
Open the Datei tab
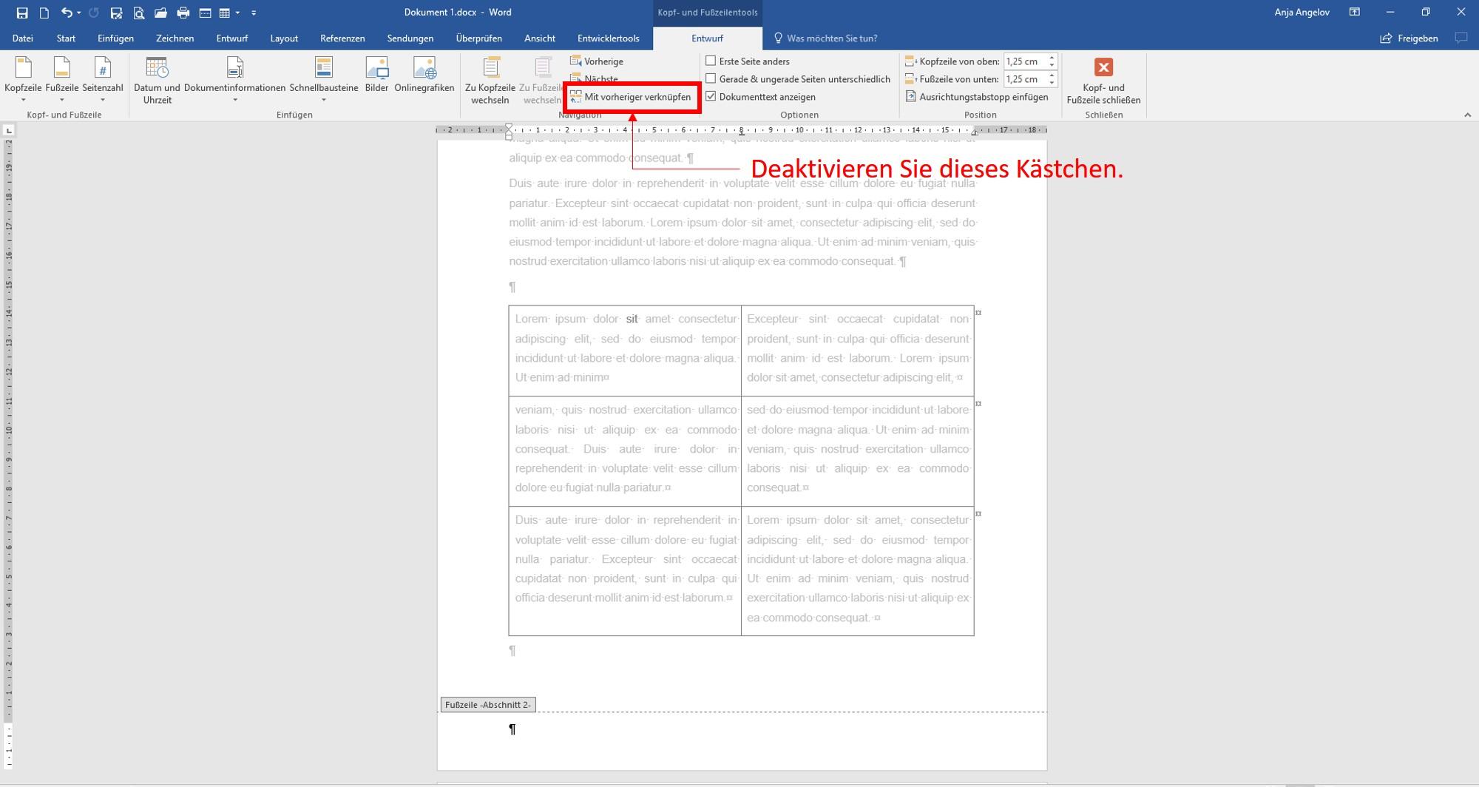pos(23,38)
